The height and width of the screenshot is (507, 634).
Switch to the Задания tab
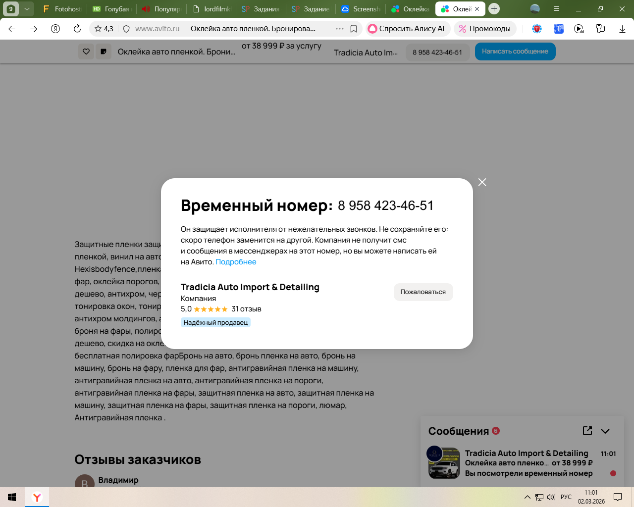tap(261, 9)
